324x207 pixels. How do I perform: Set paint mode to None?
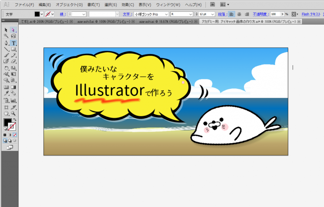coord(15,135)
